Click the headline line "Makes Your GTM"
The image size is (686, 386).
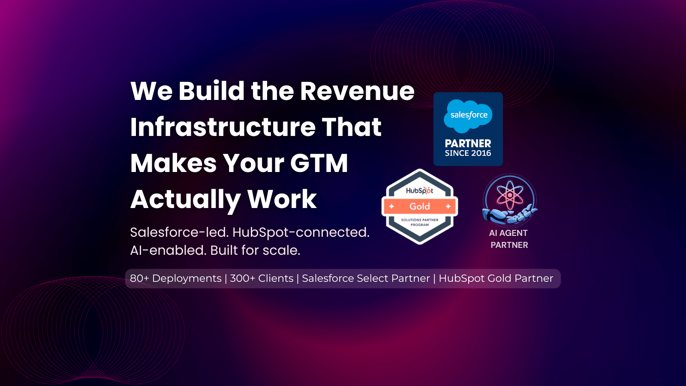(x=239, y=163)
